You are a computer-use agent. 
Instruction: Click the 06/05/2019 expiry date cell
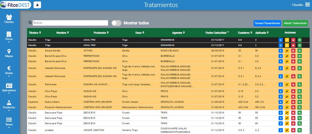coord(218,51)
